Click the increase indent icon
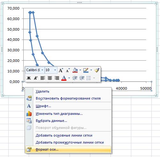 click(82, 78)
